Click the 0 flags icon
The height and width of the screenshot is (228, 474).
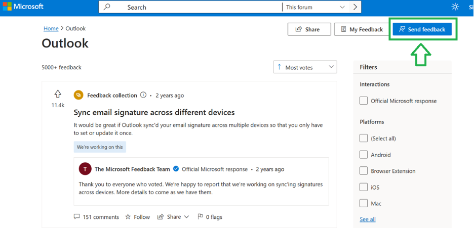click(200, 217)
